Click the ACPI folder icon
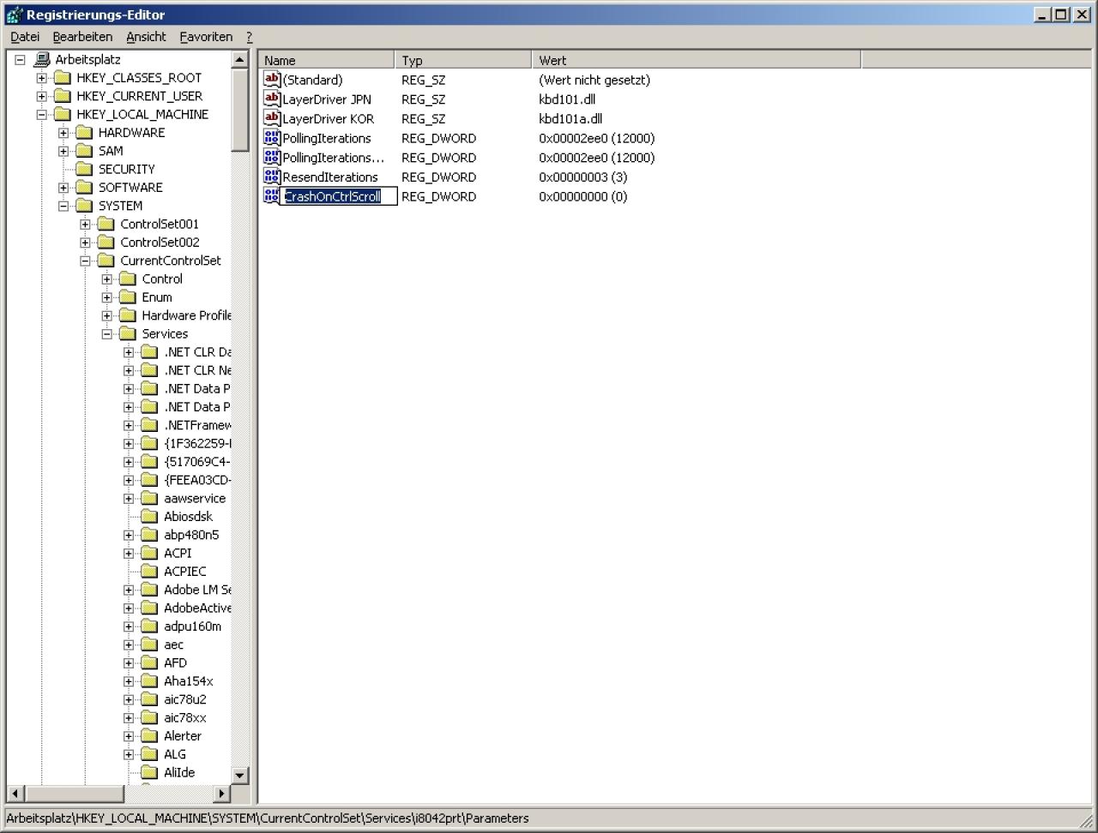The height and width of the screenshot is (833, 1098). click(150, 553)
